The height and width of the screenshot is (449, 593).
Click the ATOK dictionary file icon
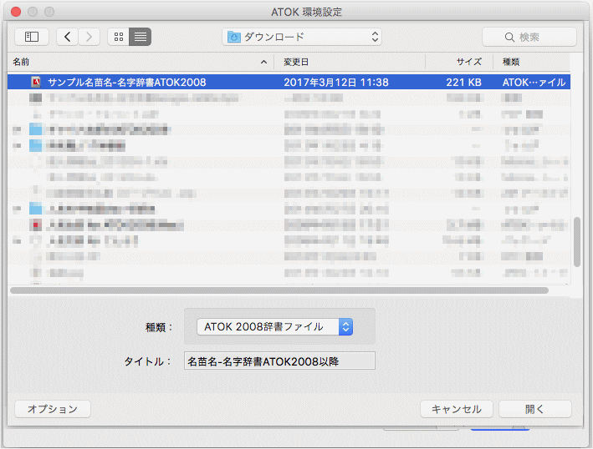pos(36,82)
